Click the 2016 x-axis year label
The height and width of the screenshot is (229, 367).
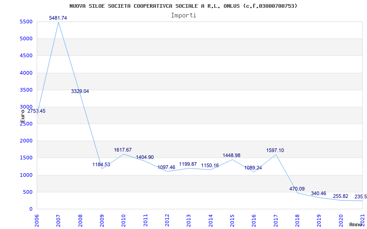254,220
